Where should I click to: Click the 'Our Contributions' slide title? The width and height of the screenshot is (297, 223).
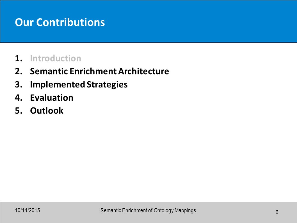tap(60, 22)
